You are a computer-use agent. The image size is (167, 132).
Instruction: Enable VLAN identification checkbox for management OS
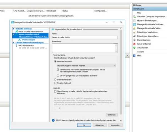[x=55, y=92]
